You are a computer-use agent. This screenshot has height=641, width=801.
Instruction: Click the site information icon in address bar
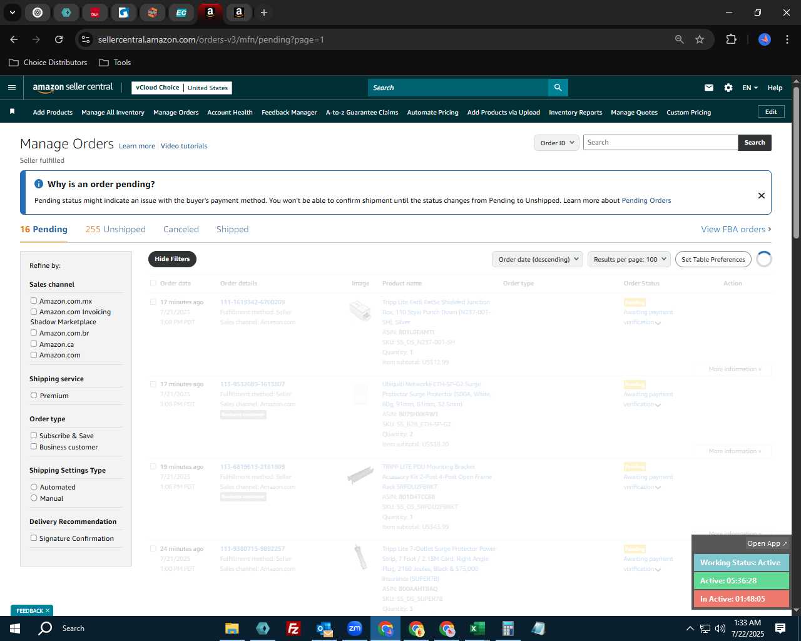[86, 39]
